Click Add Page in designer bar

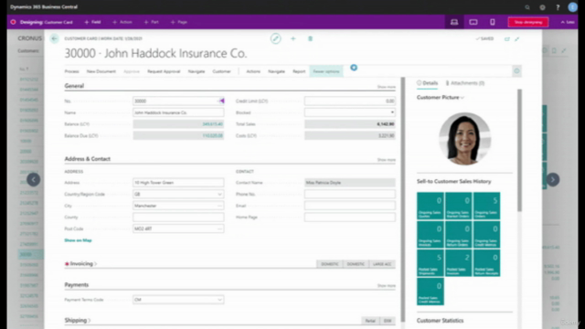coord(179,22)
